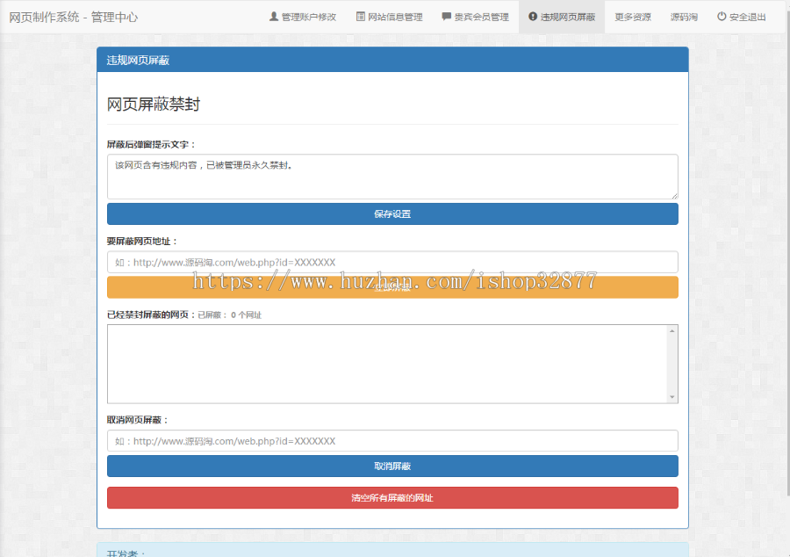Open 源码淘 link in navbar

point(684,18)
